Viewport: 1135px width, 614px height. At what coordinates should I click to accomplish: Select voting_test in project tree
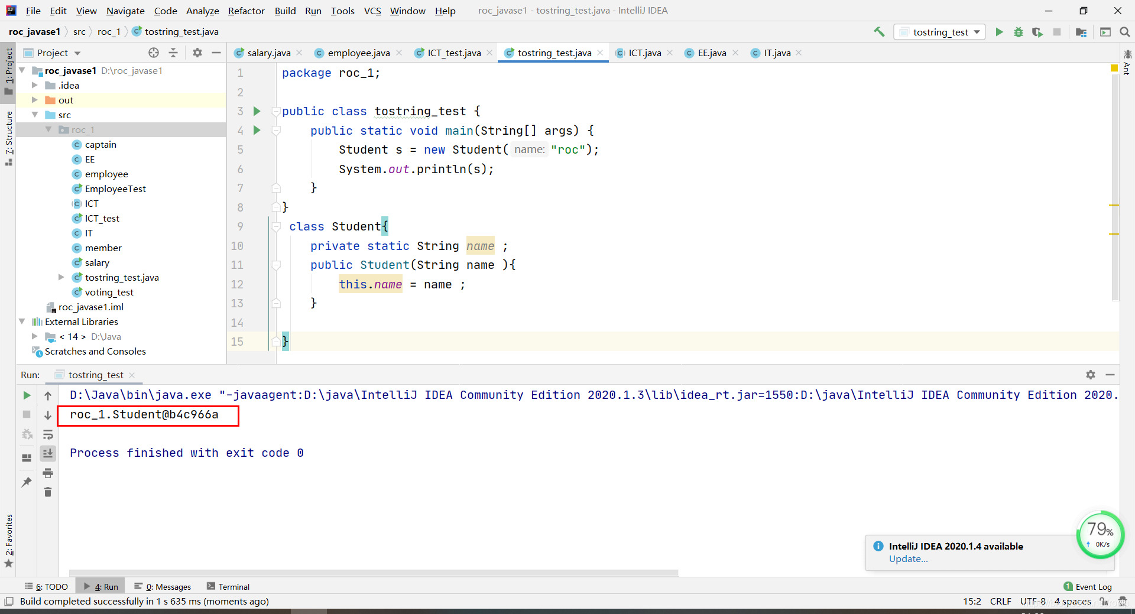point(109,292)
